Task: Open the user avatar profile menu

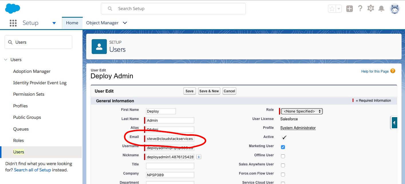Action: 395,9
